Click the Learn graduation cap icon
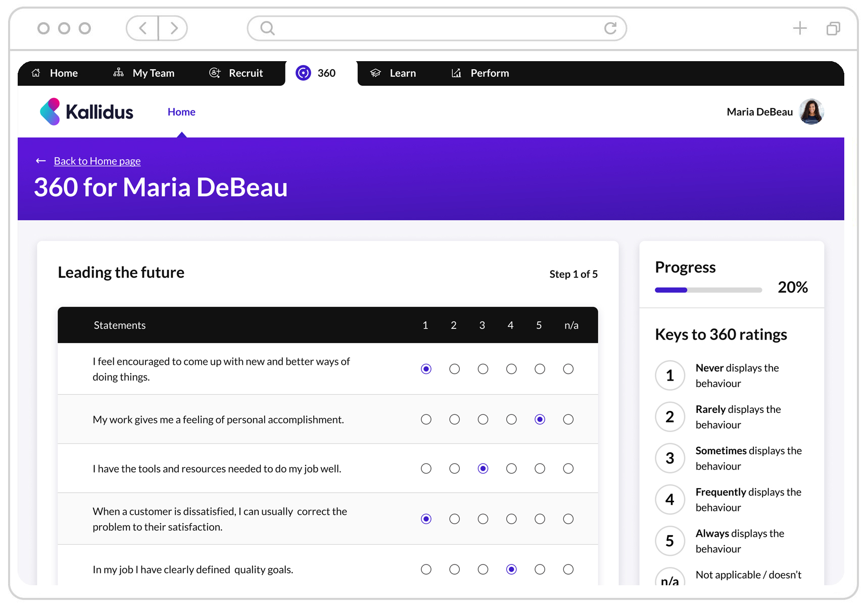Screen dimensions: 865x610 [x=375, y=73]
